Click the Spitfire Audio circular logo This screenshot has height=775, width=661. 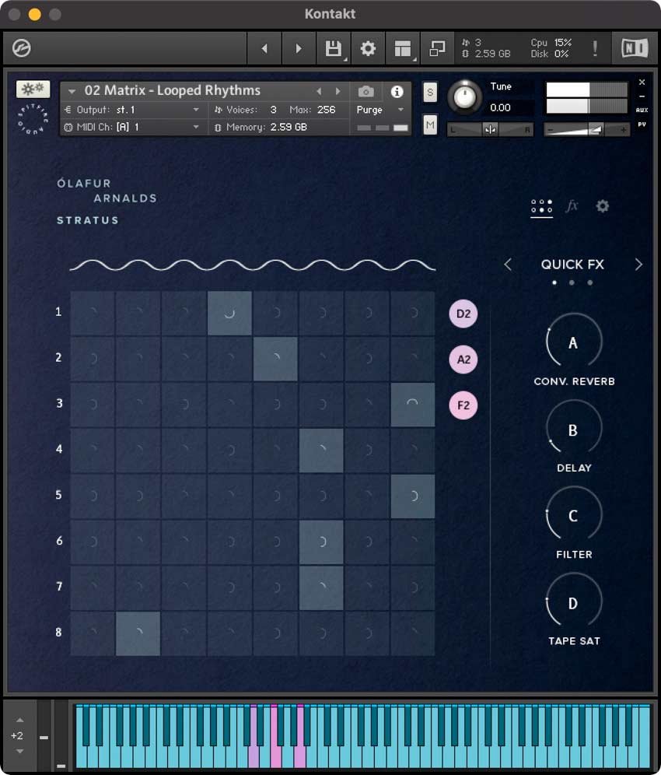tap(33, 119)
